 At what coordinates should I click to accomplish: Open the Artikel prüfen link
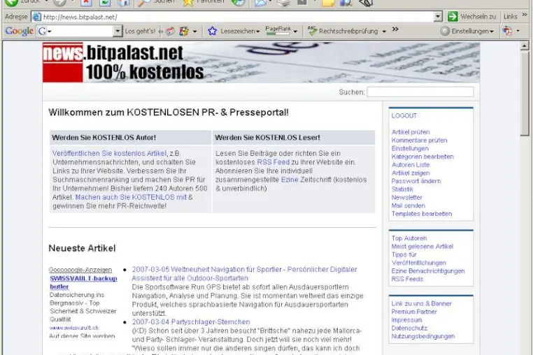coord(411,132)
